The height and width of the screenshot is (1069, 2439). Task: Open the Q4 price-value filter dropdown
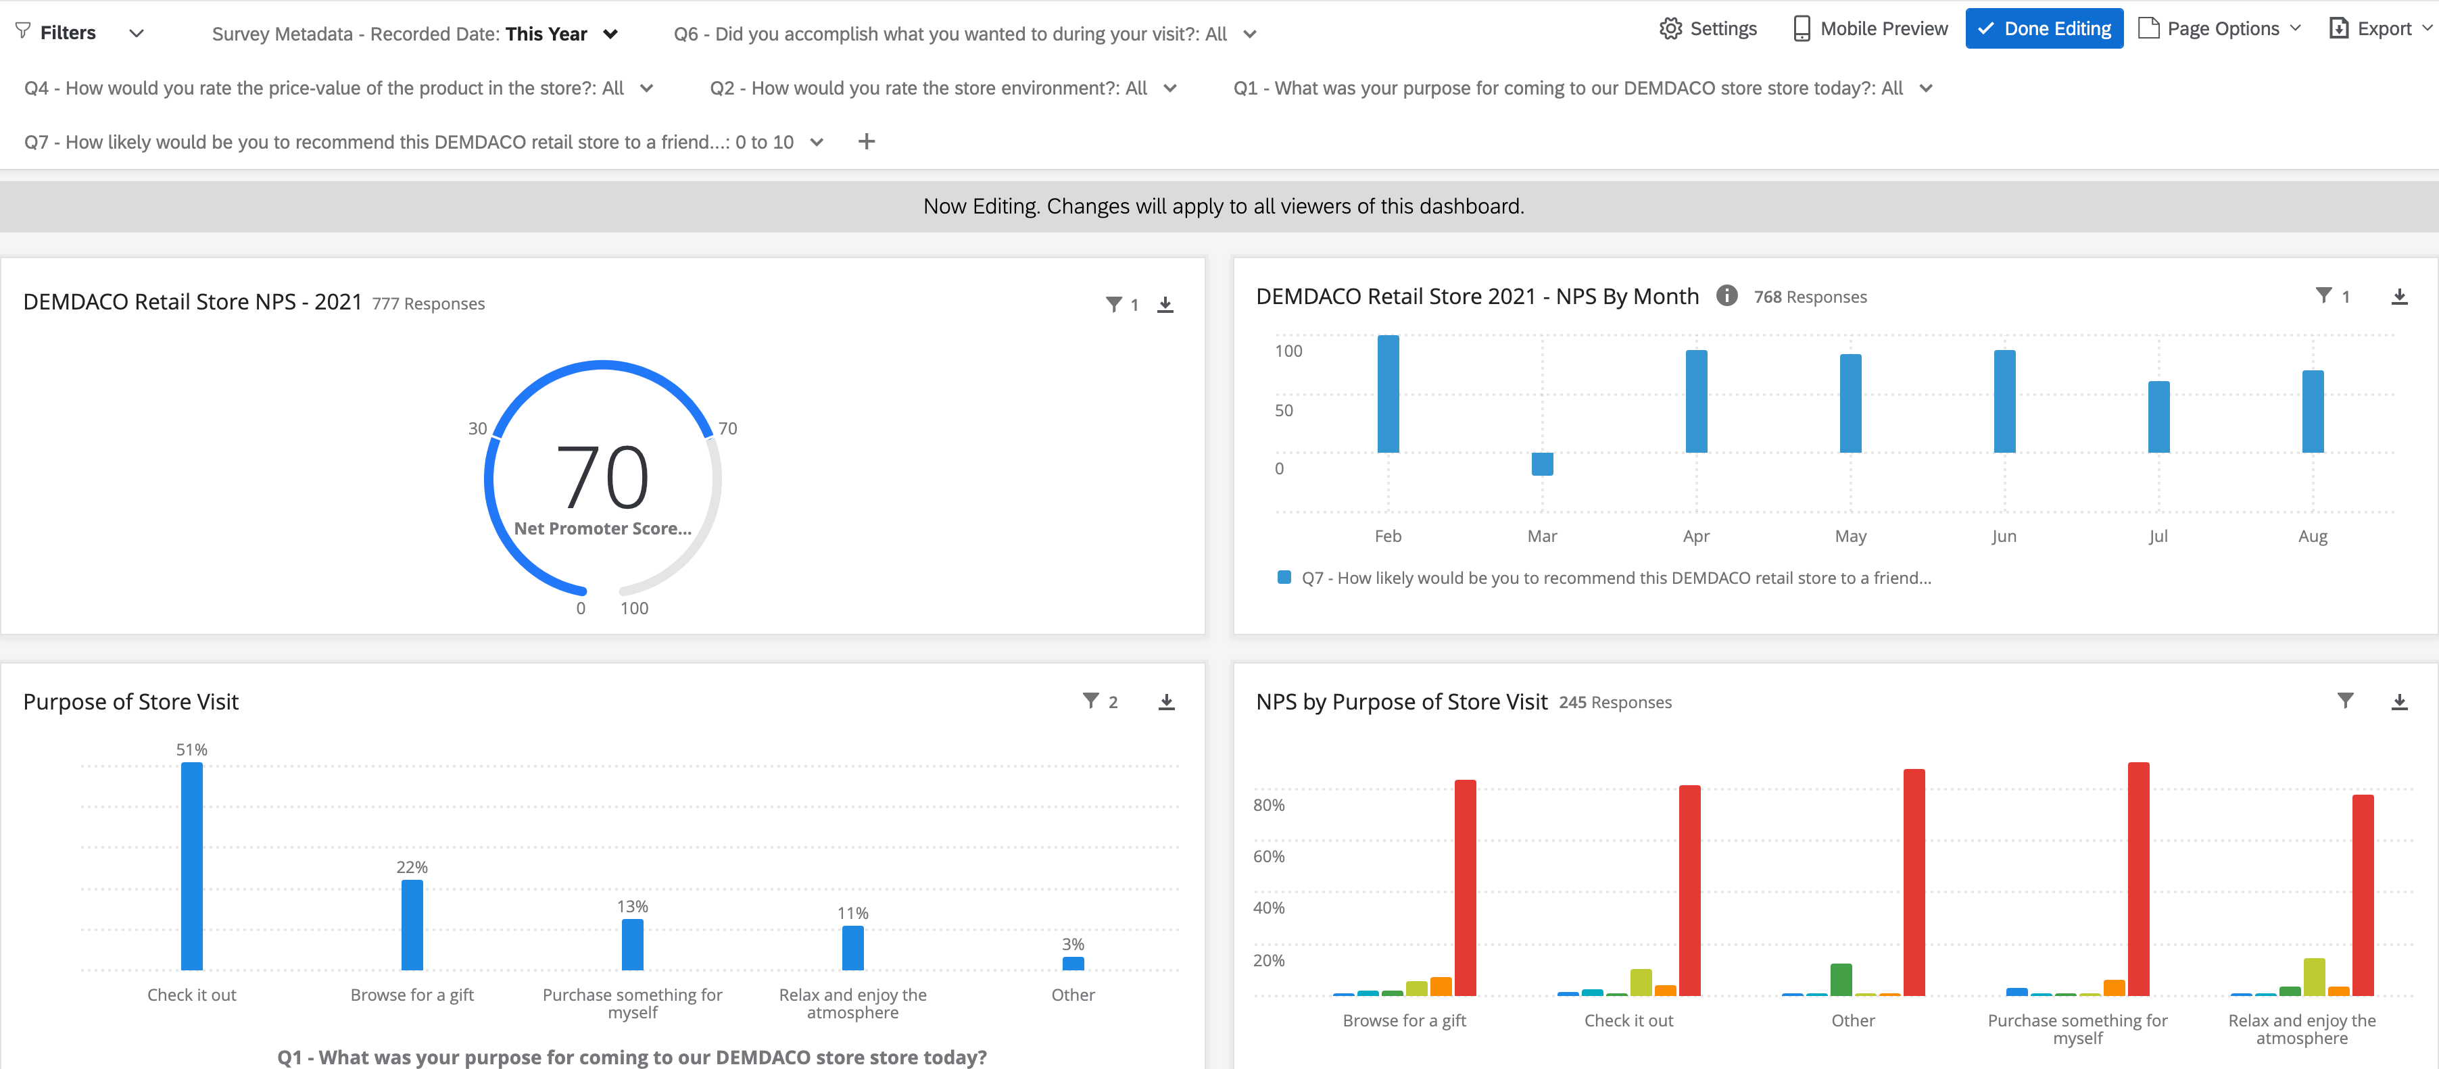[338, 88]
